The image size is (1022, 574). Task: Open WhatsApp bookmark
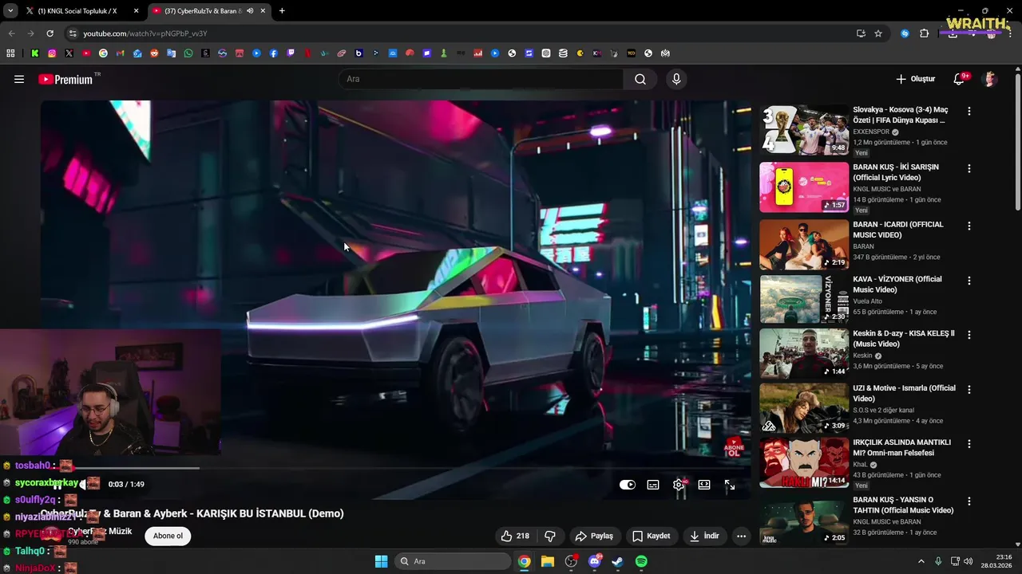[x=188, y=53]
